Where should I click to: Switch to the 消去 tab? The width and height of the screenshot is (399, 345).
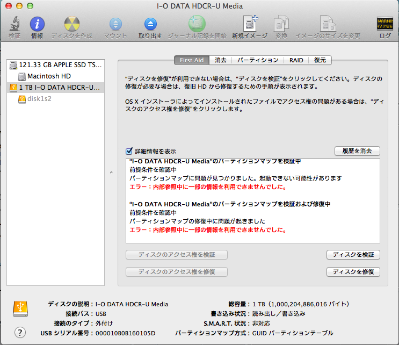pyautogui.click(x=221, y=60)
